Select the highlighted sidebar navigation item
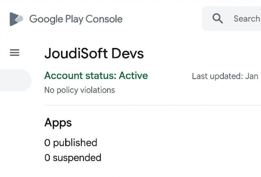The image size is (261, 177). (16, 80)
